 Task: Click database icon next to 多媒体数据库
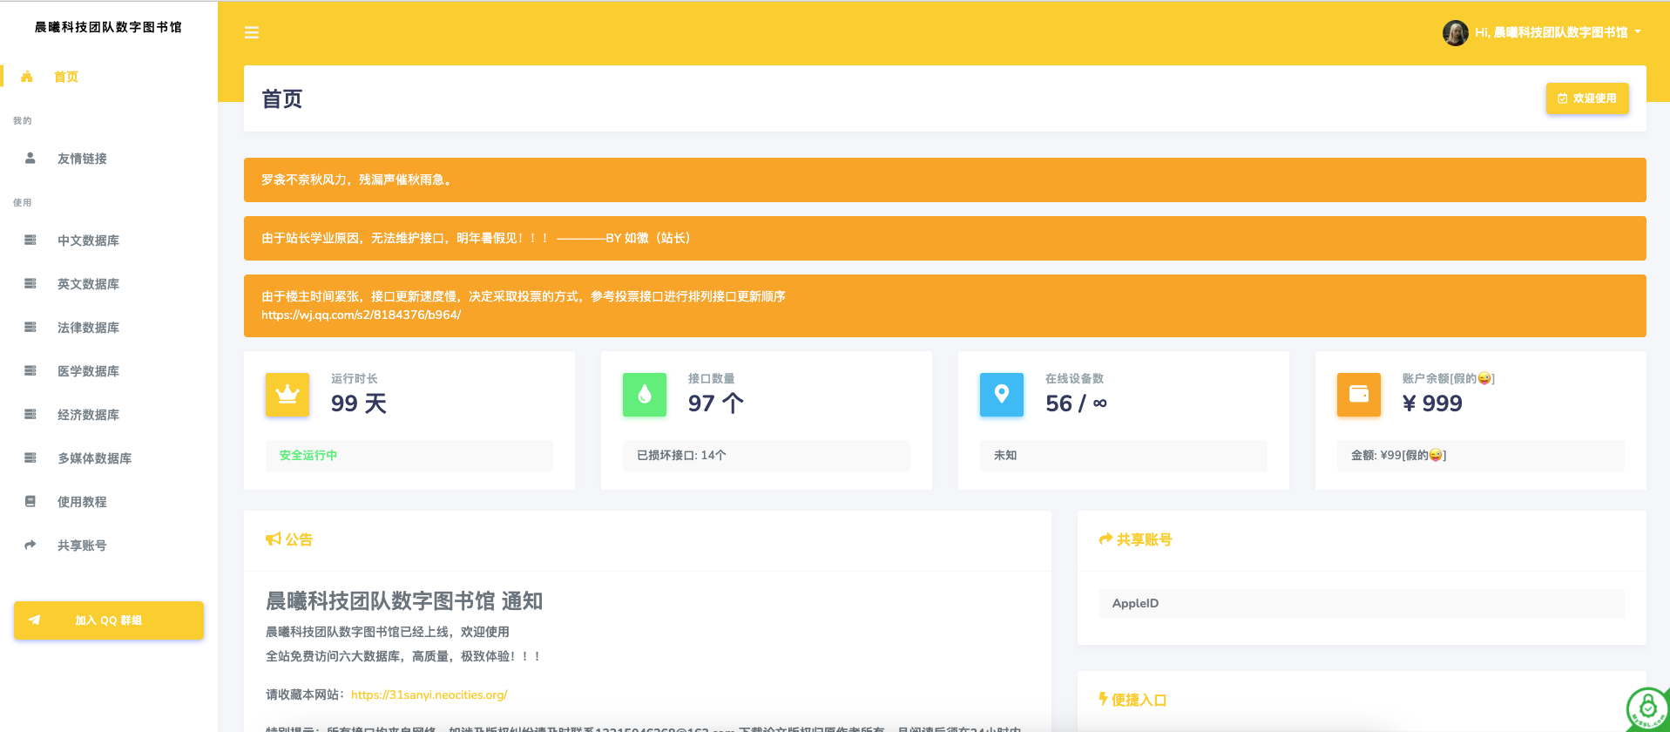pyautogui.click(x=30, y=457)
